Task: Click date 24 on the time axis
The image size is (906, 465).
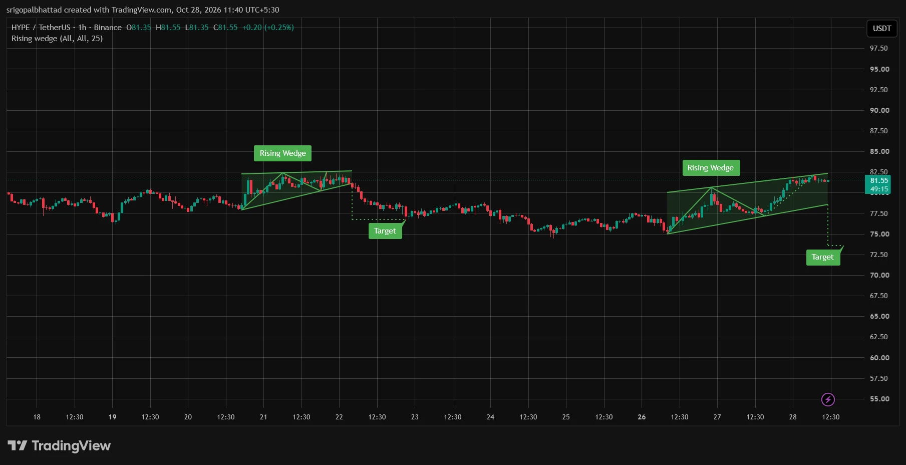Action: (x=490, y=417)
